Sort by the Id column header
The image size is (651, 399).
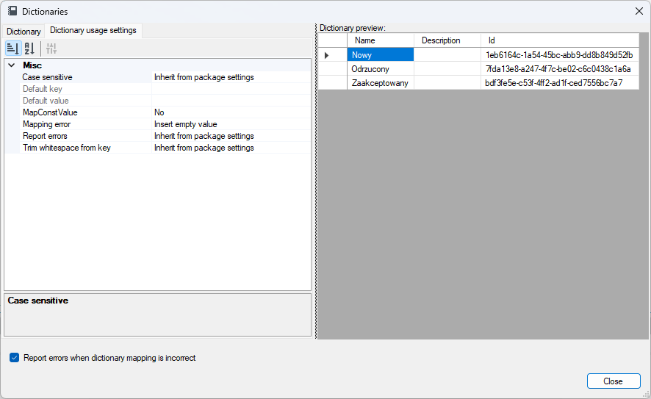pyautogui.click(x=560, y=40)
